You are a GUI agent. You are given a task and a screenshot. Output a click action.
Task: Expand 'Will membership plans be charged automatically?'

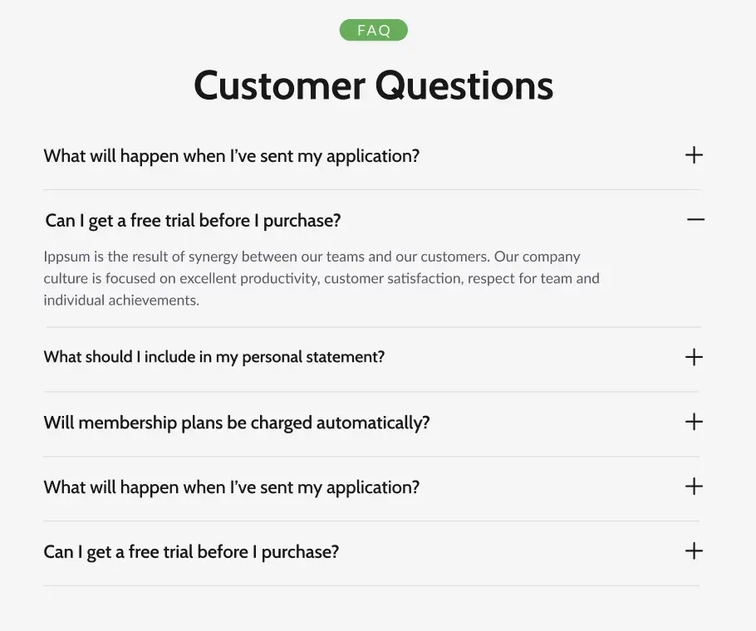pos(236,423)
